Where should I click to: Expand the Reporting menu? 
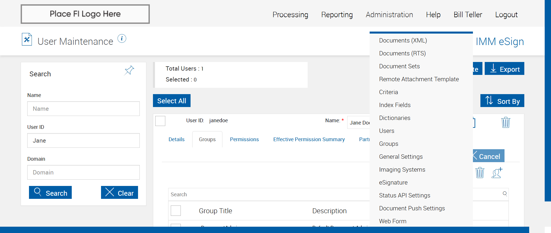(337, 15)
